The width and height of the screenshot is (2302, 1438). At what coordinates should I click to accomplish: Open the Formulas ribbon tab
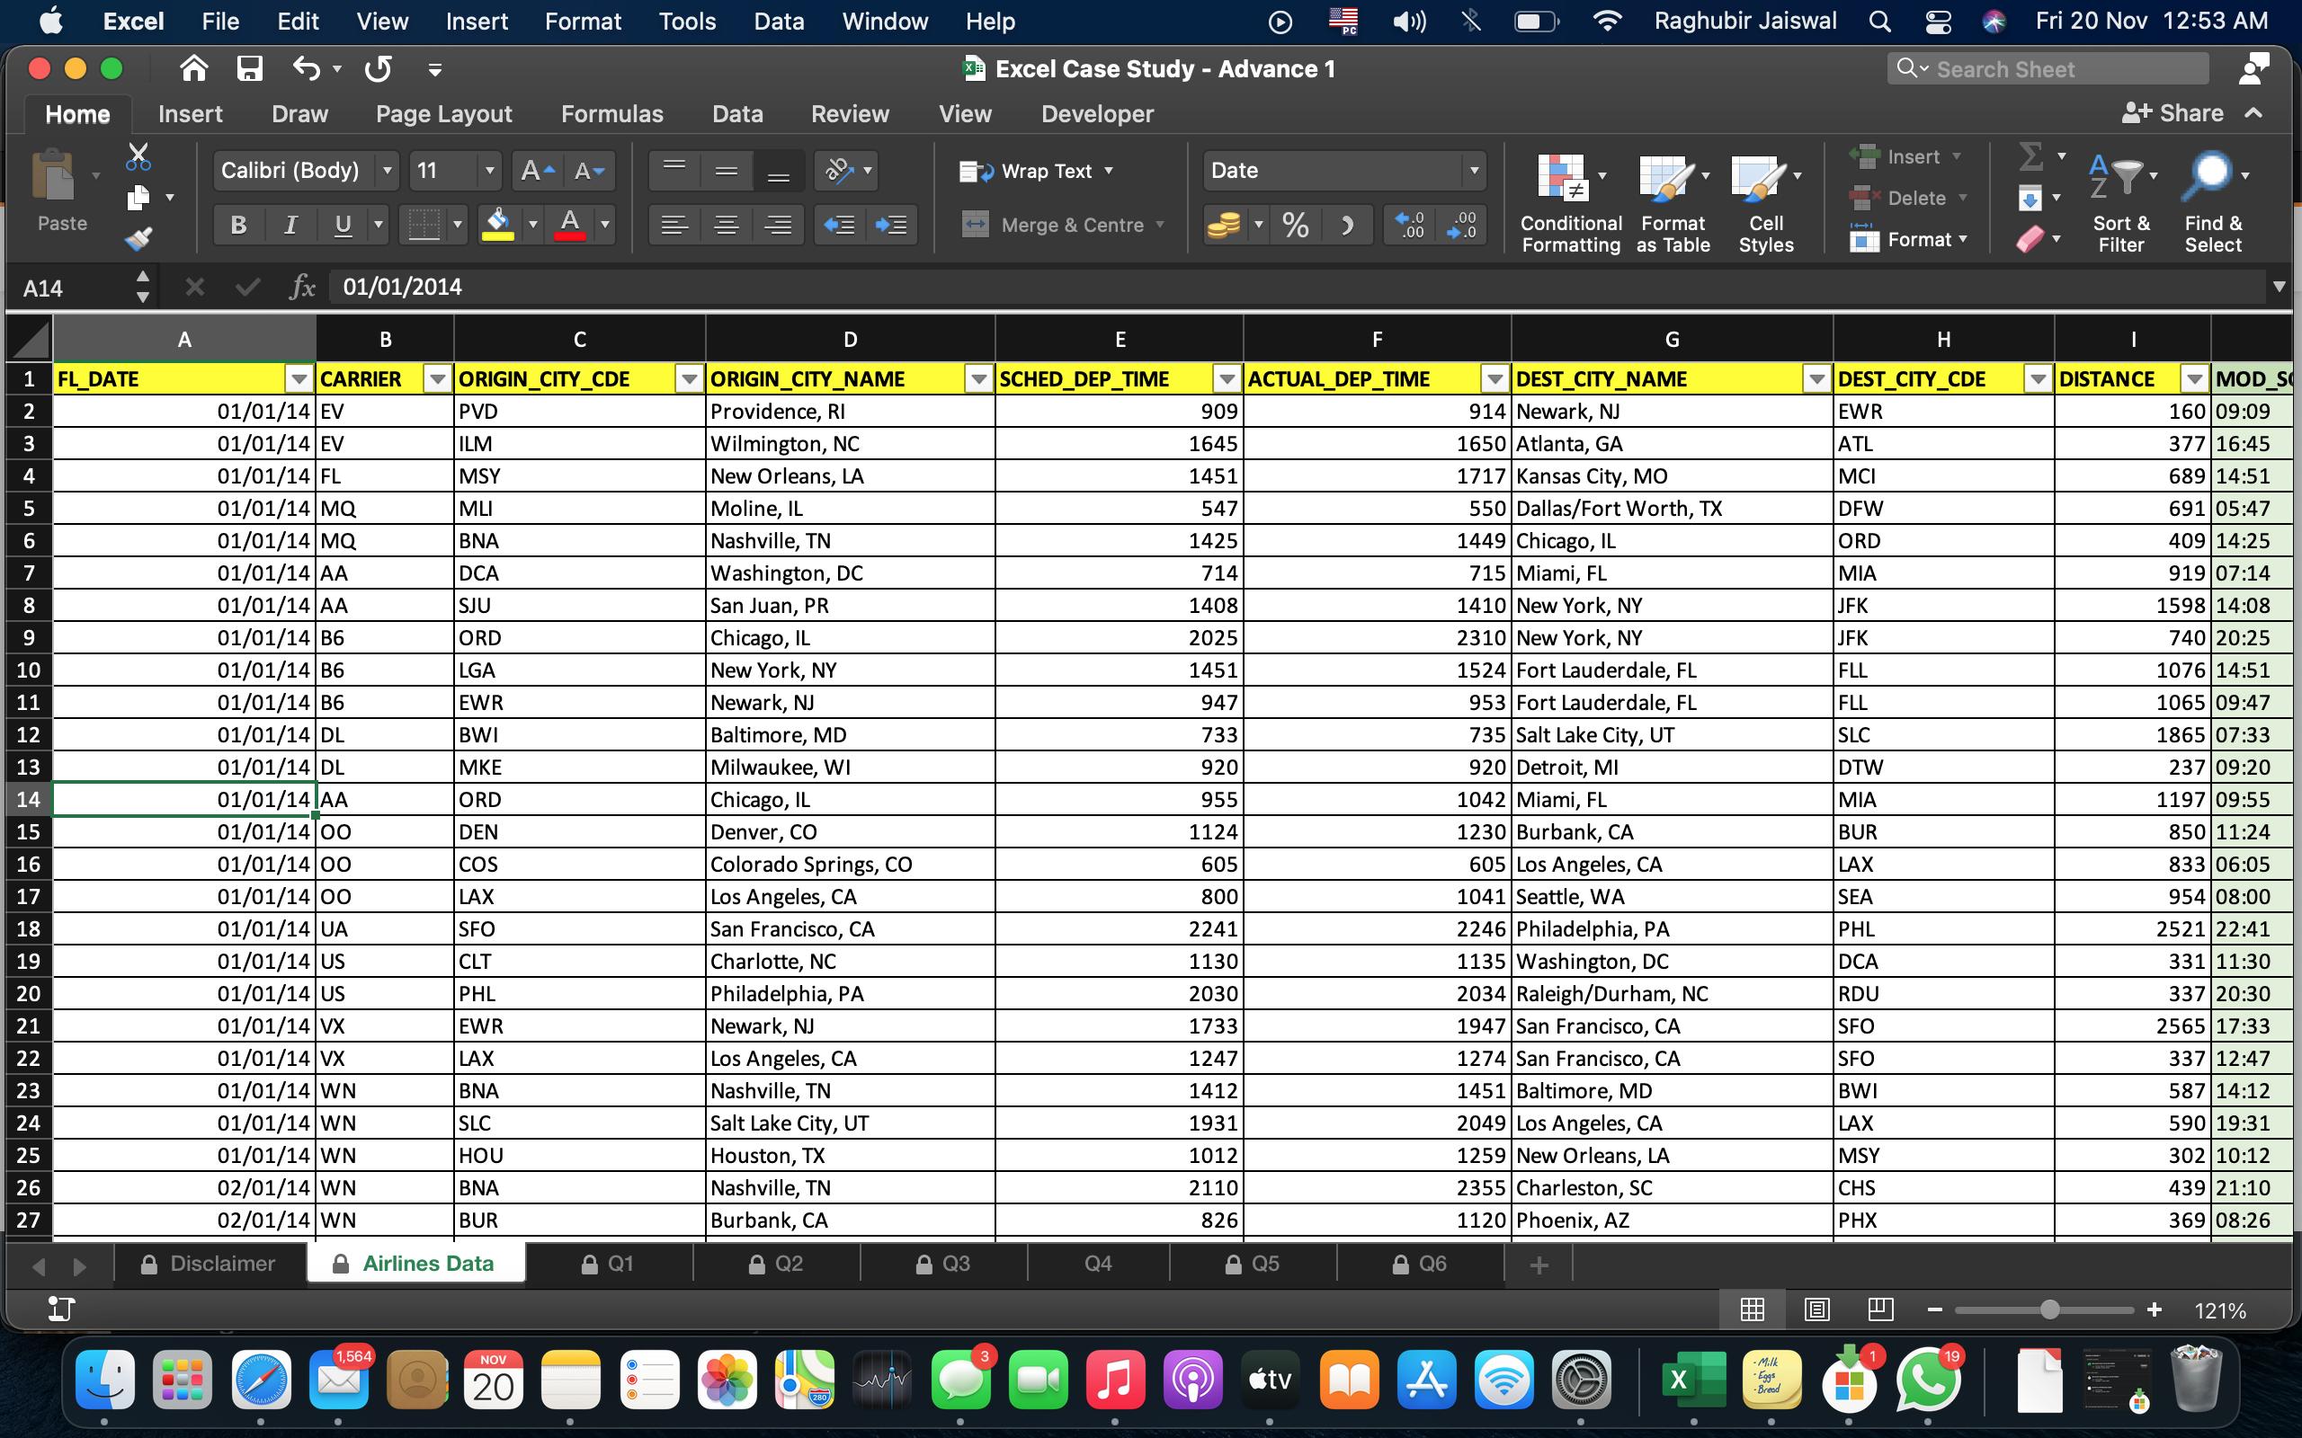611,114
